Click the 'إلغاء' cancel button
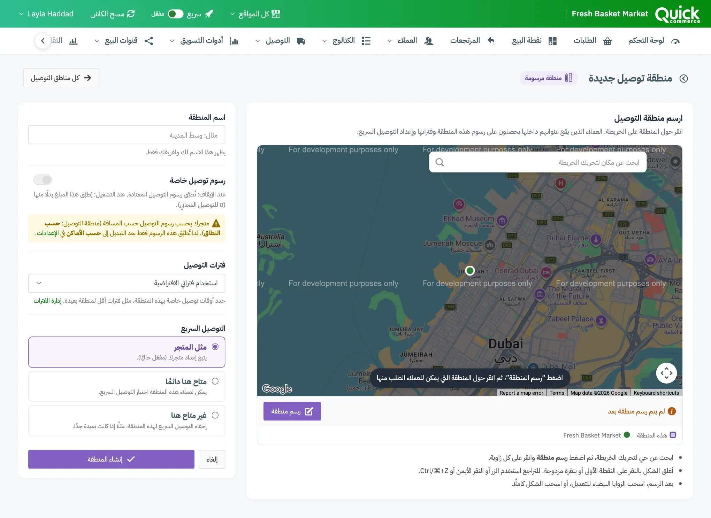Viewport: 711px width, 518px height. point(212,459)
